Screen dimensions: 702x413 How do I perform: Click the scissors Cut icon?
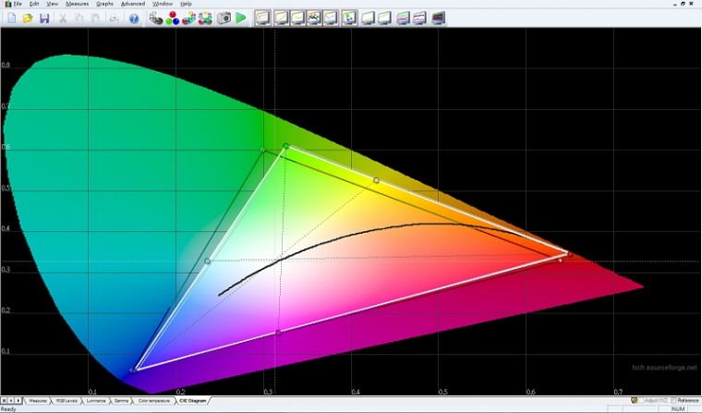pyautogui.click(x=63, y=18)
